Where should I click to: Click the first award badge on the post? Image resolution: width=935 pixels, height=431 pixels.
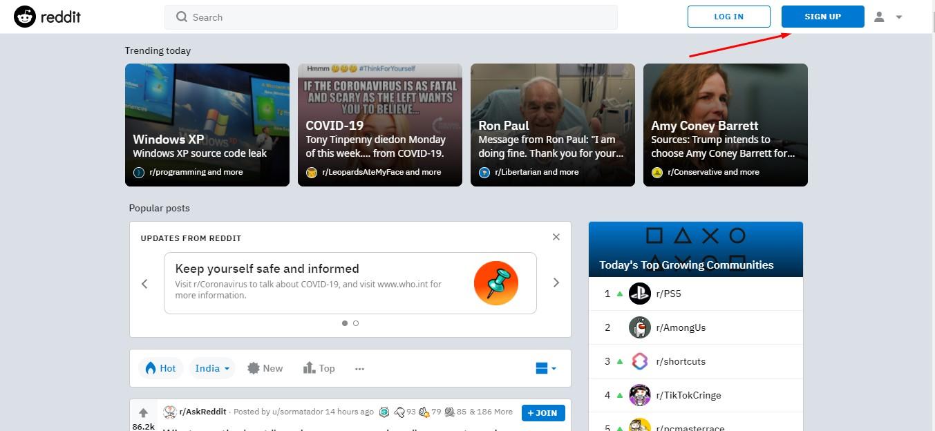click(384, 412)
